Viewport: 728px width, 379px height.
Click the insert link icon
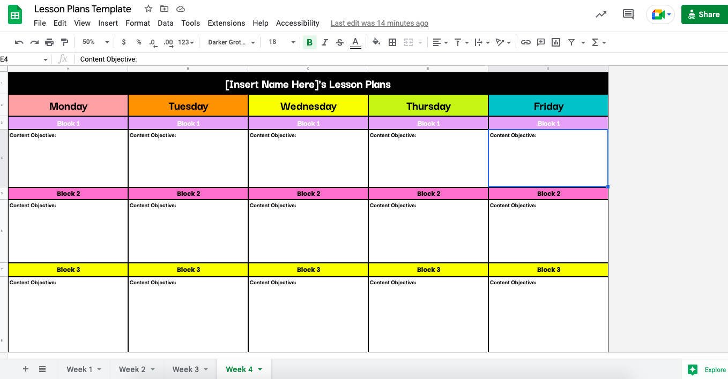(526, 42)
